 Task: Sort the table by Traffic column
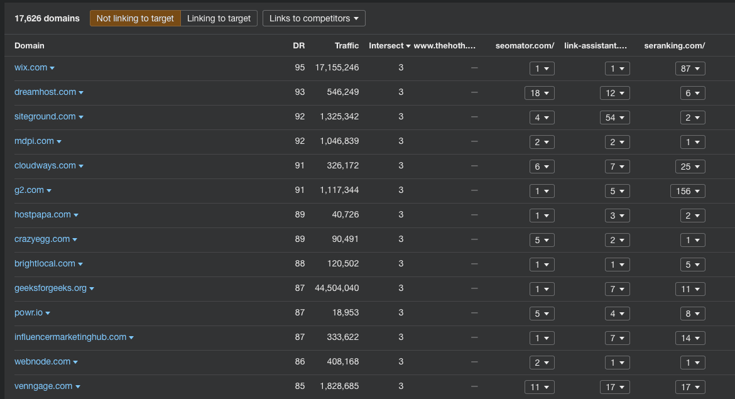(x=347, y=46)
